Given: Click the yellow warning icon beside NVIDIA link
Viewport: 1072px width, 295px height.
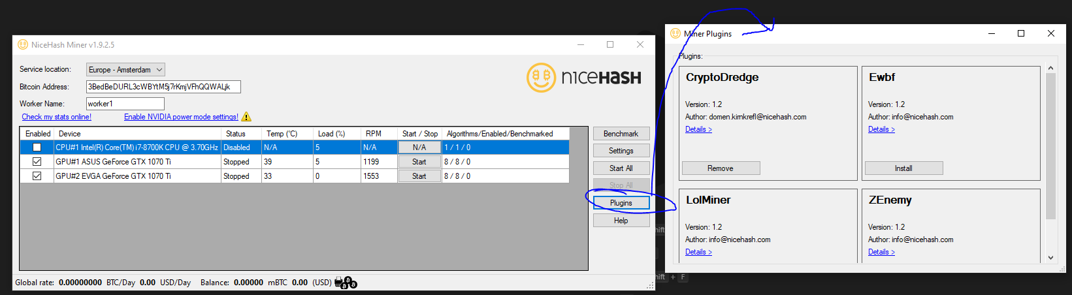Looking at the screenshot, I should [x=246, y=117].
